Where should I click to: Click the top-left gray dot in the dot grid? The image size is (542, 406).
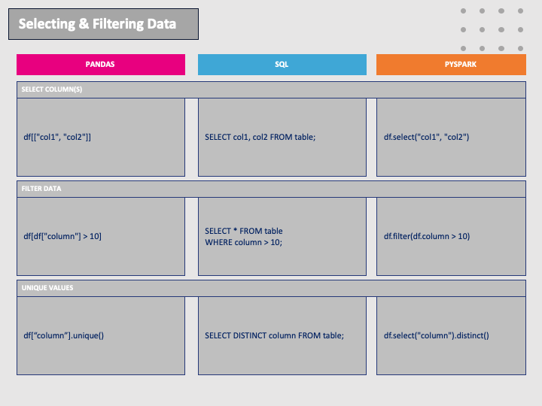tap(463, 11)
